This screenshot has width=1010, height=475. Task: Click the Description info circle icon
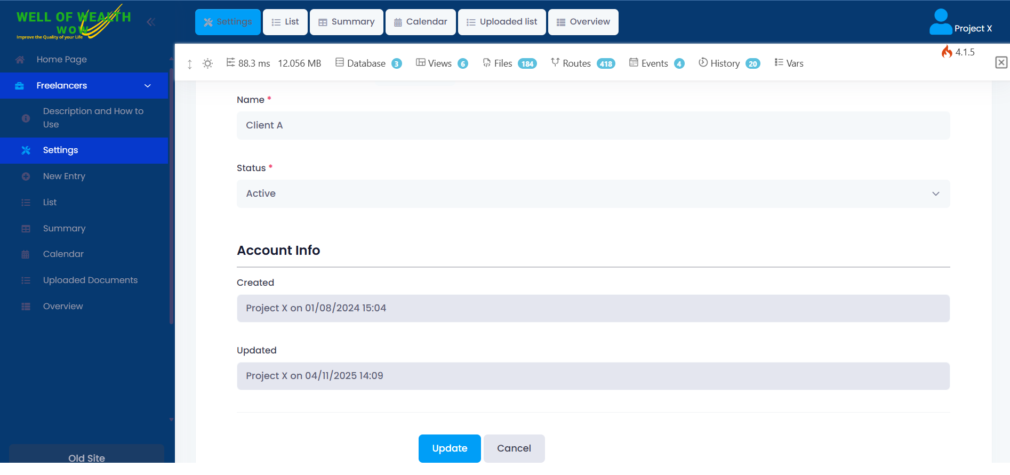(x=26, y=118)
